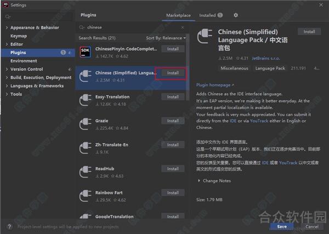The image size is (329, 234).
Task: Expand the Version Control node
Action: (x=7, y=69)
